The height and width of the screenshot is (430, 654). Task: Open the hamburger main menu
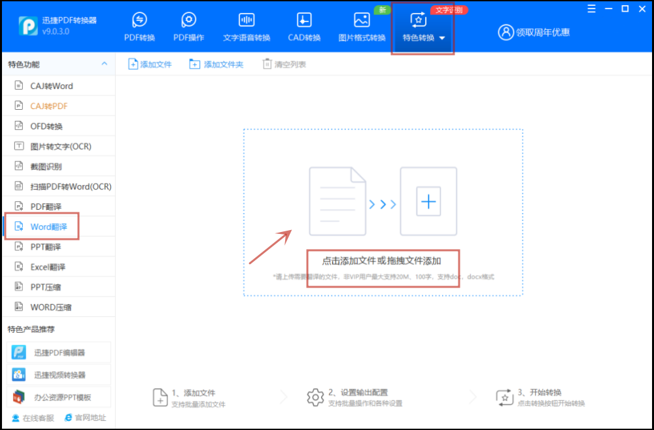click(x=591, y=8)
